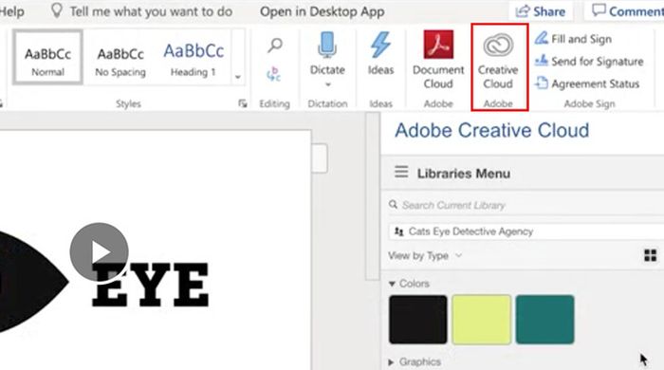664x370 pixels.
Task: Open the Styles pane dialog launcher
Action: point(243,103)
